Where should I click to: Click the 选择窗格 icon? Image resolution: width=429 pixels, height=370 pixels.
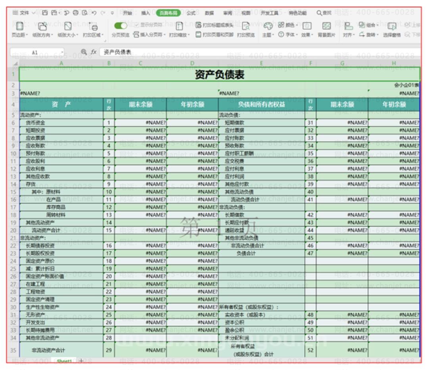[391, 30]
